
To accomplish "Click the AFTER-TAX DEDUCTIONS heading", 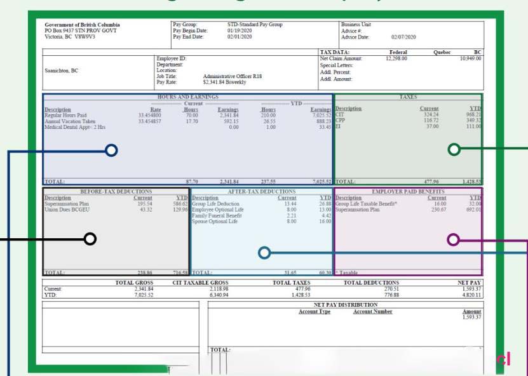I will coord(261,191).
